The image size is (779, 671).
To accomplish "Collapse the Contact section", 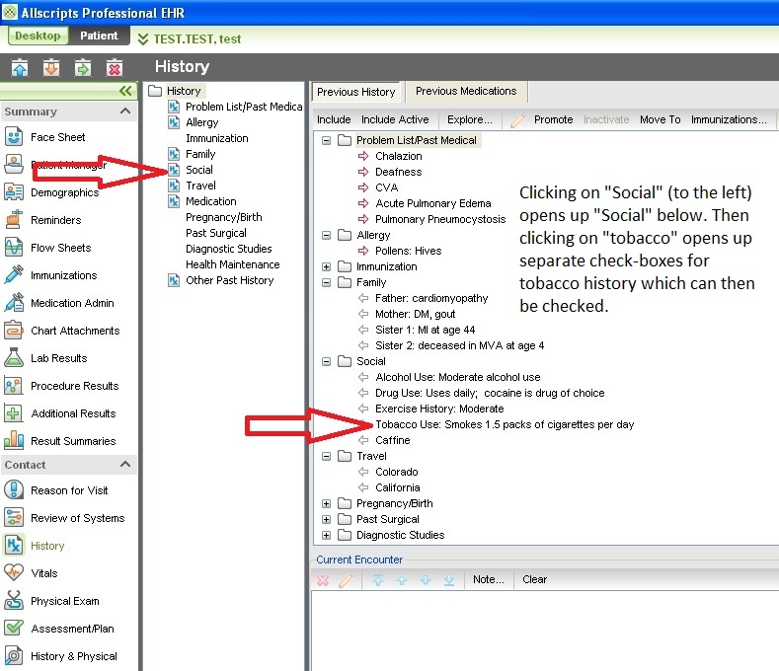I will pyautogui.click(x=125, y=465).
